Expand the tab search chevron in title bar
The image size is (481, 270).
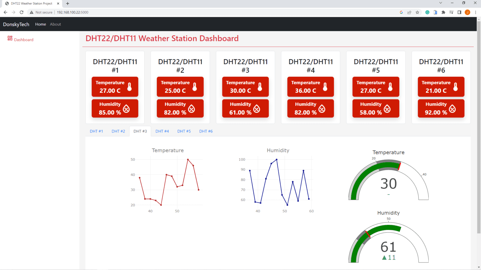point(441,3)
